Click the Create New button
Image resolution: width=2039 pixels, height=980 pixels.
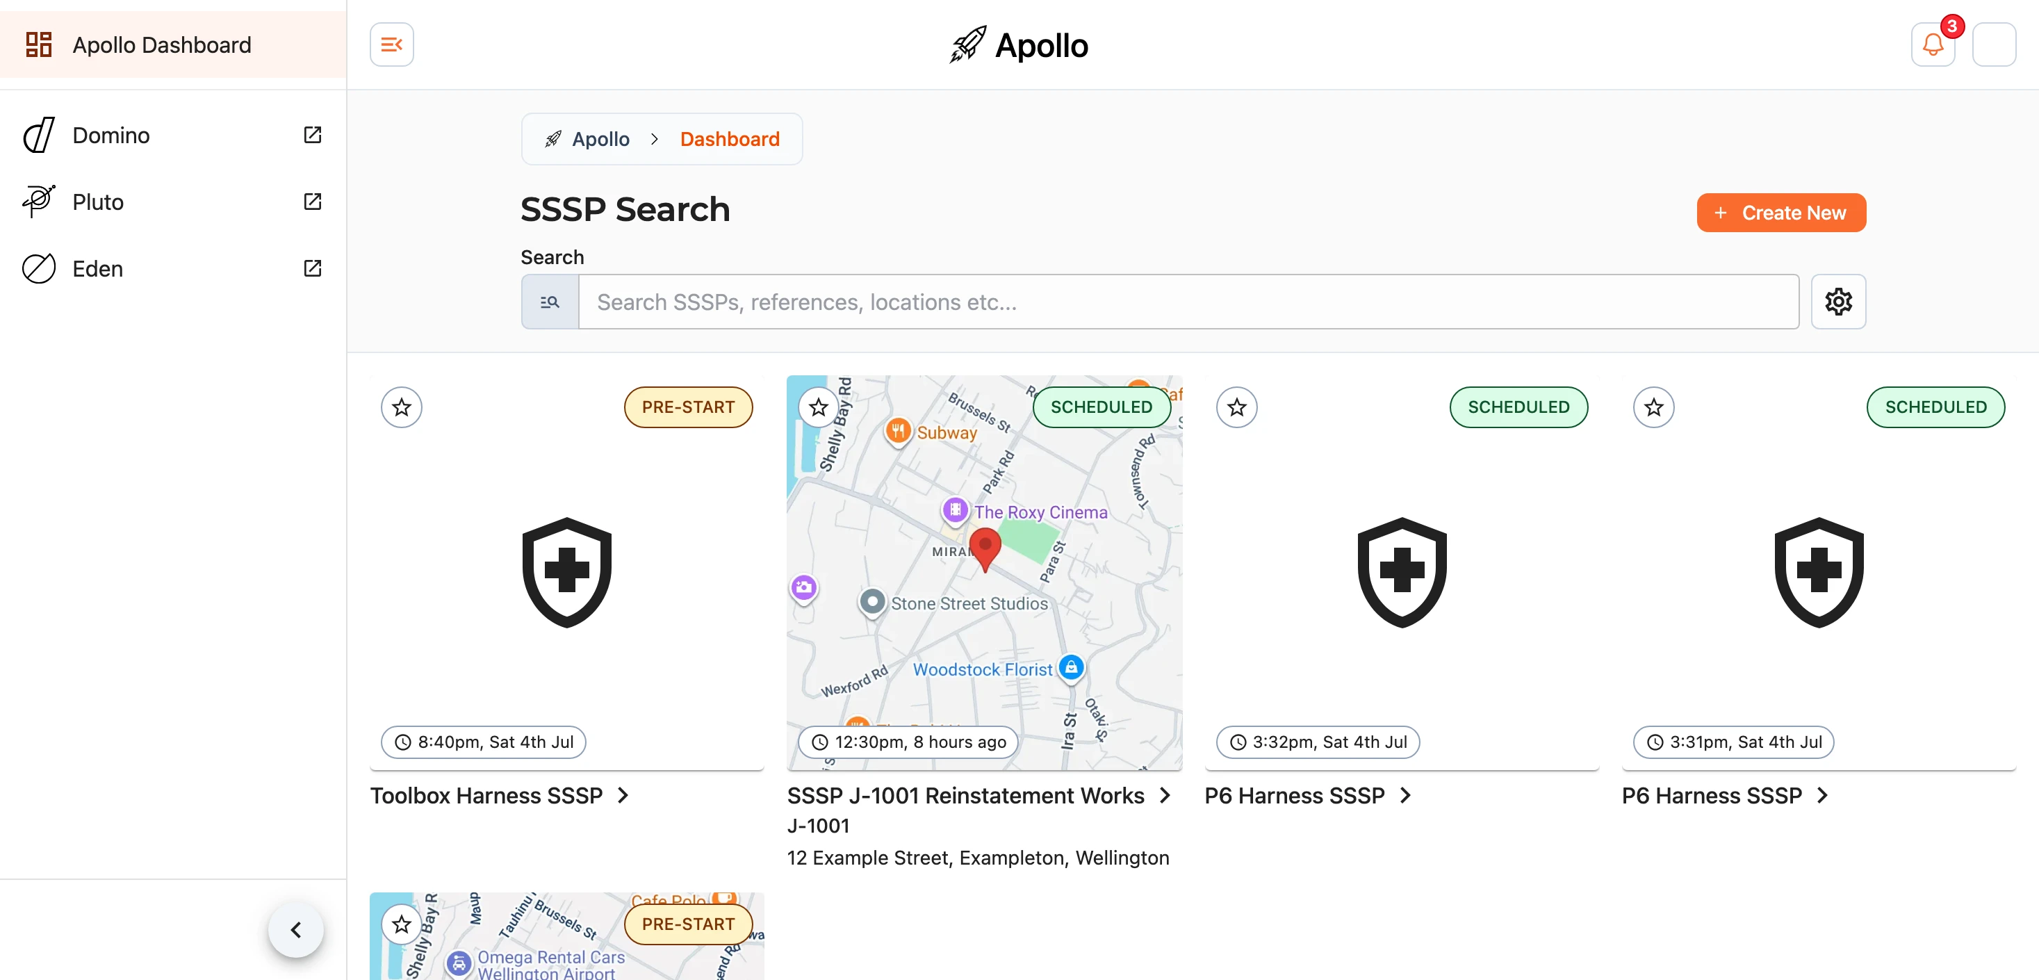(1781, 213)
